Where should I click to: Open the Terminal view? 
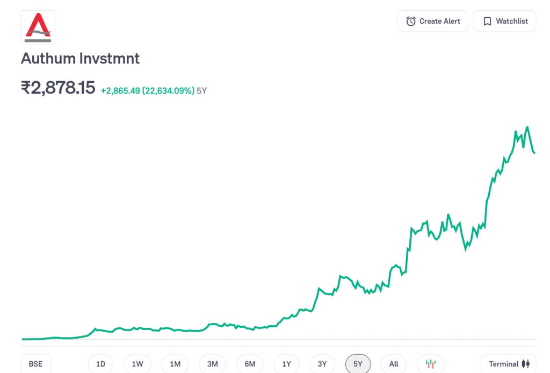tap(503, 364)
